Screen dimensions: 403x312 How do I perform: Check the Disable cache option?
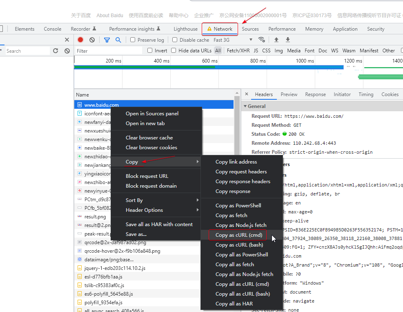click(x=175, y=40)
